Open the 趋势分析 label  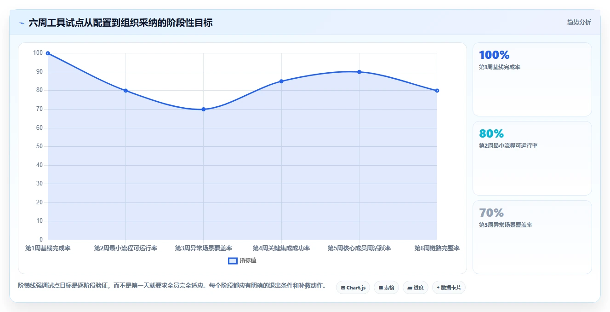click(x=579, y=22)
